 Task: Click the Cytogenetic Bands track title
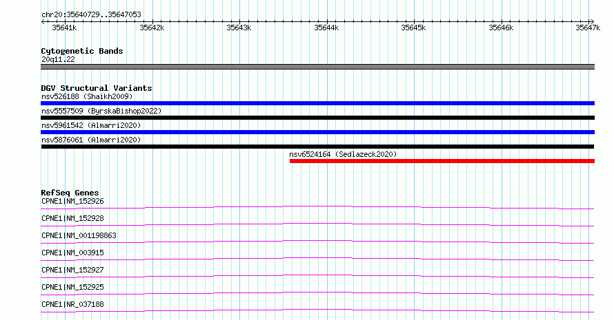pyautogui.click(x=82, y=51)
